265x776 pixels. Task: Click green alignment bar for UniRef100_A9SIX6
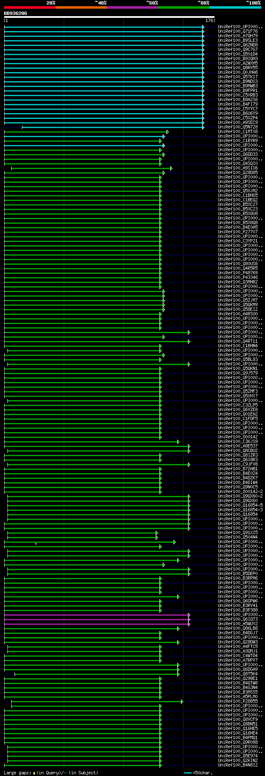pos(92,168)
